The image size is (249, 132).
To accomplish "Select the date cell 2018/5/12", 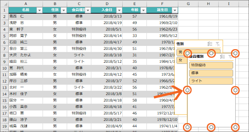I will click(107, 62).
